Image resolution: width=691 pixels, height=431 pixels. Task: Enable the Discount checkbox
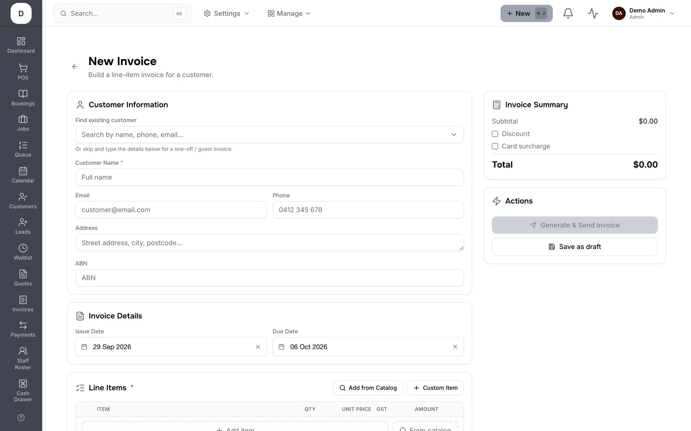495,134
